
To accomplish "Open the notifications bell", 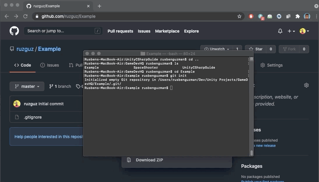I will (x=280, y=31).
